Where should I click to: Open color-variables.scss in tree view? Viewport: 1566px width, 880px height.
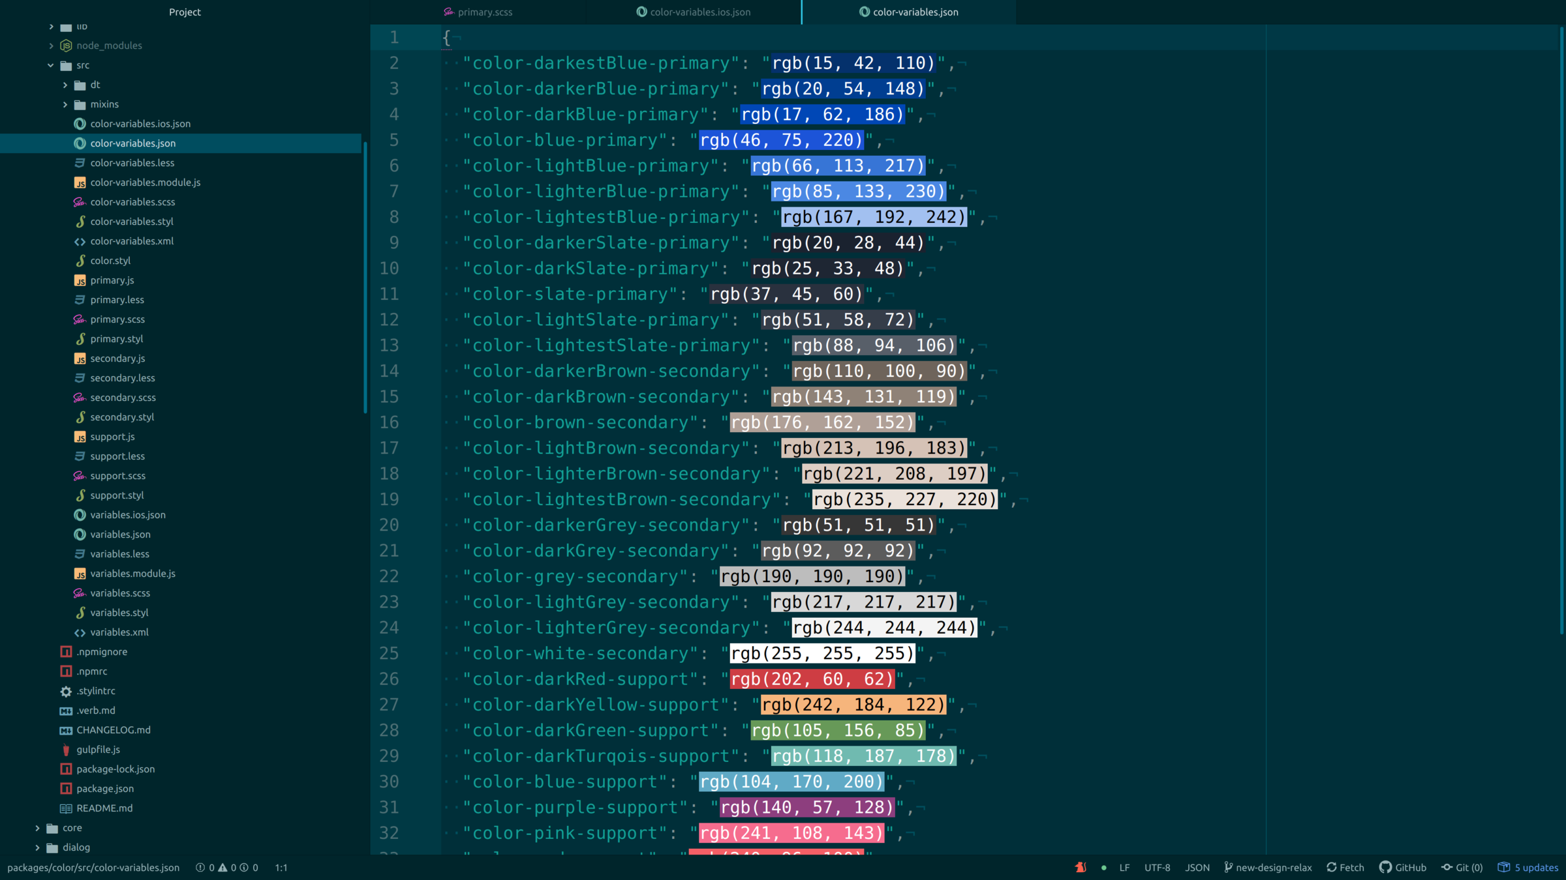pyautogui.click(x=132, y=202)
